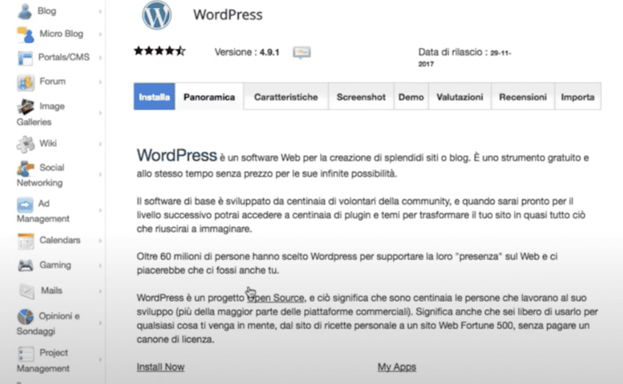Open the My Apps link
This screenshot has height=384, width=623.
[x=397, y=367]
